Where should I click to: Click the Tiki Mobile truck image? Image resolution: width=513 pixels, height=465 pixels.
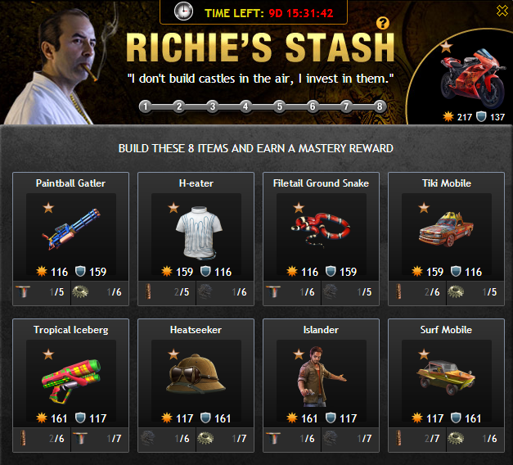point(446,230)
